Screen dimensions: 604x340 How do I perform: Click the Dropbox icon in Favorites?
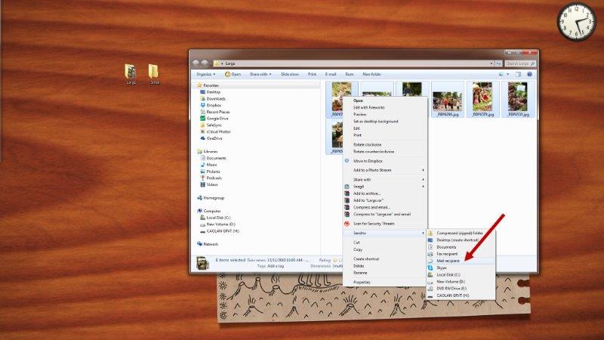tap(202, 105)
